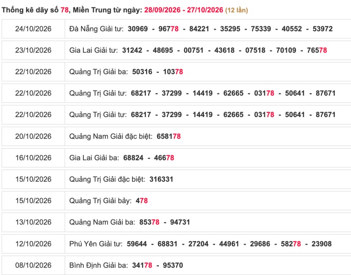Click the header date range 28/09/2026 - 27/10/2026

tap(183, 10)
